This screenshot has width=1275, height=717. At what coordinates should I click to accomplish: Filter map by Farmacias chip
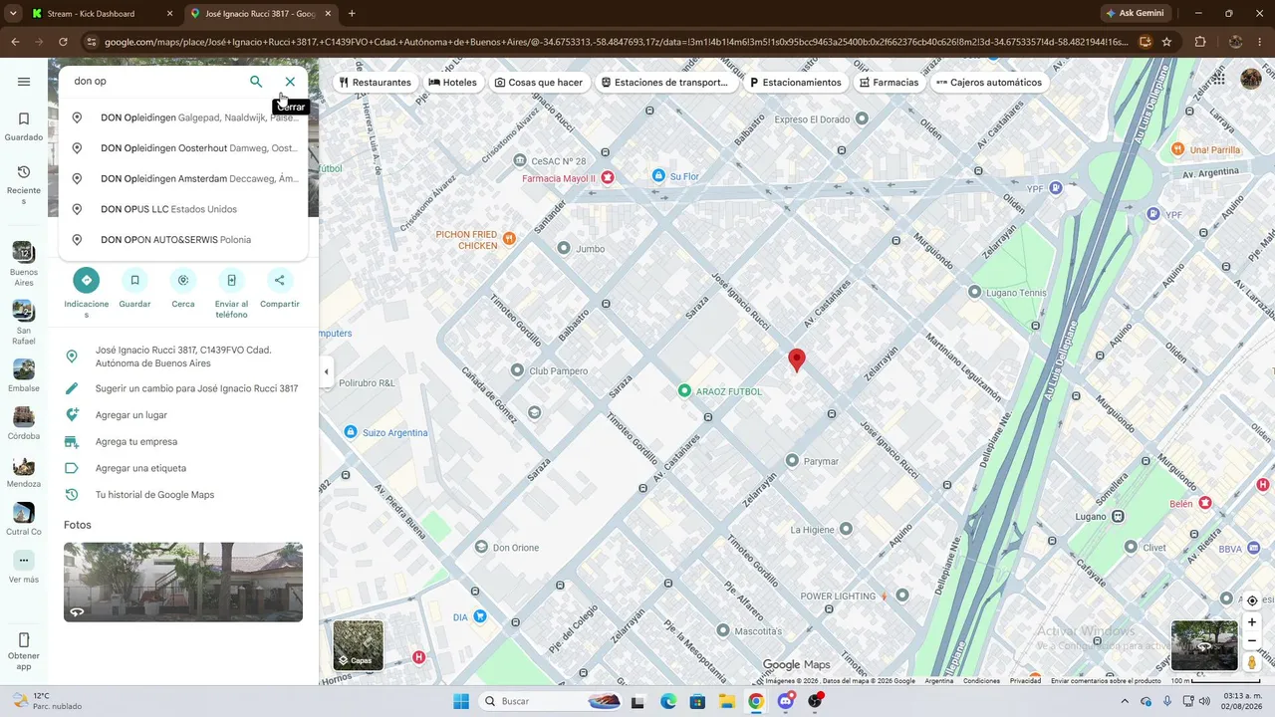(x=889, y=83)
